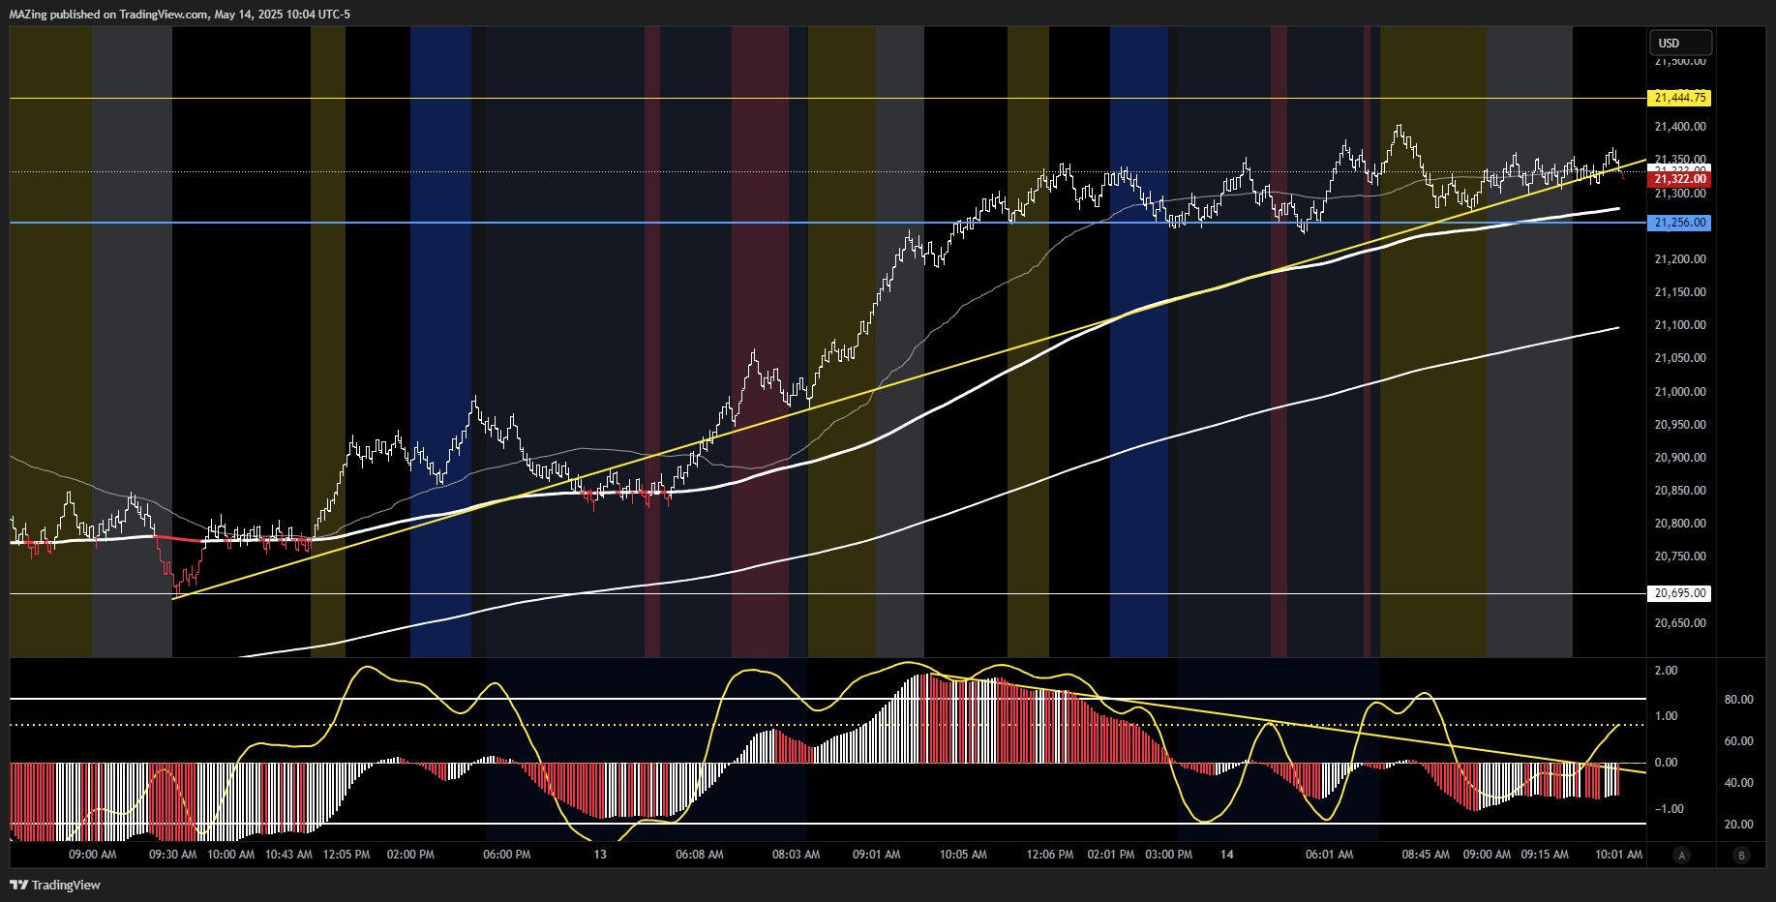Viewport: 1776px width, 902px height.
Task: Click the 06:00 PM time label
Action: (507, 855)
